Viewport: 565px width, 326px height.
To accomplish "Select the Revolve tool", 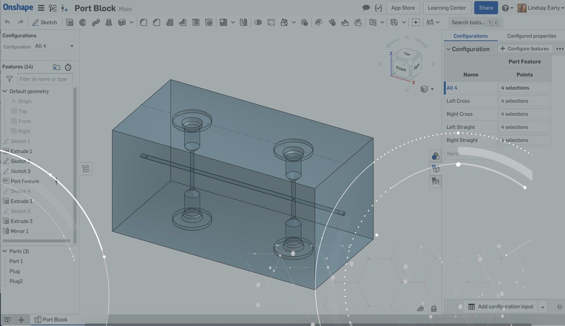I will 83,22.
